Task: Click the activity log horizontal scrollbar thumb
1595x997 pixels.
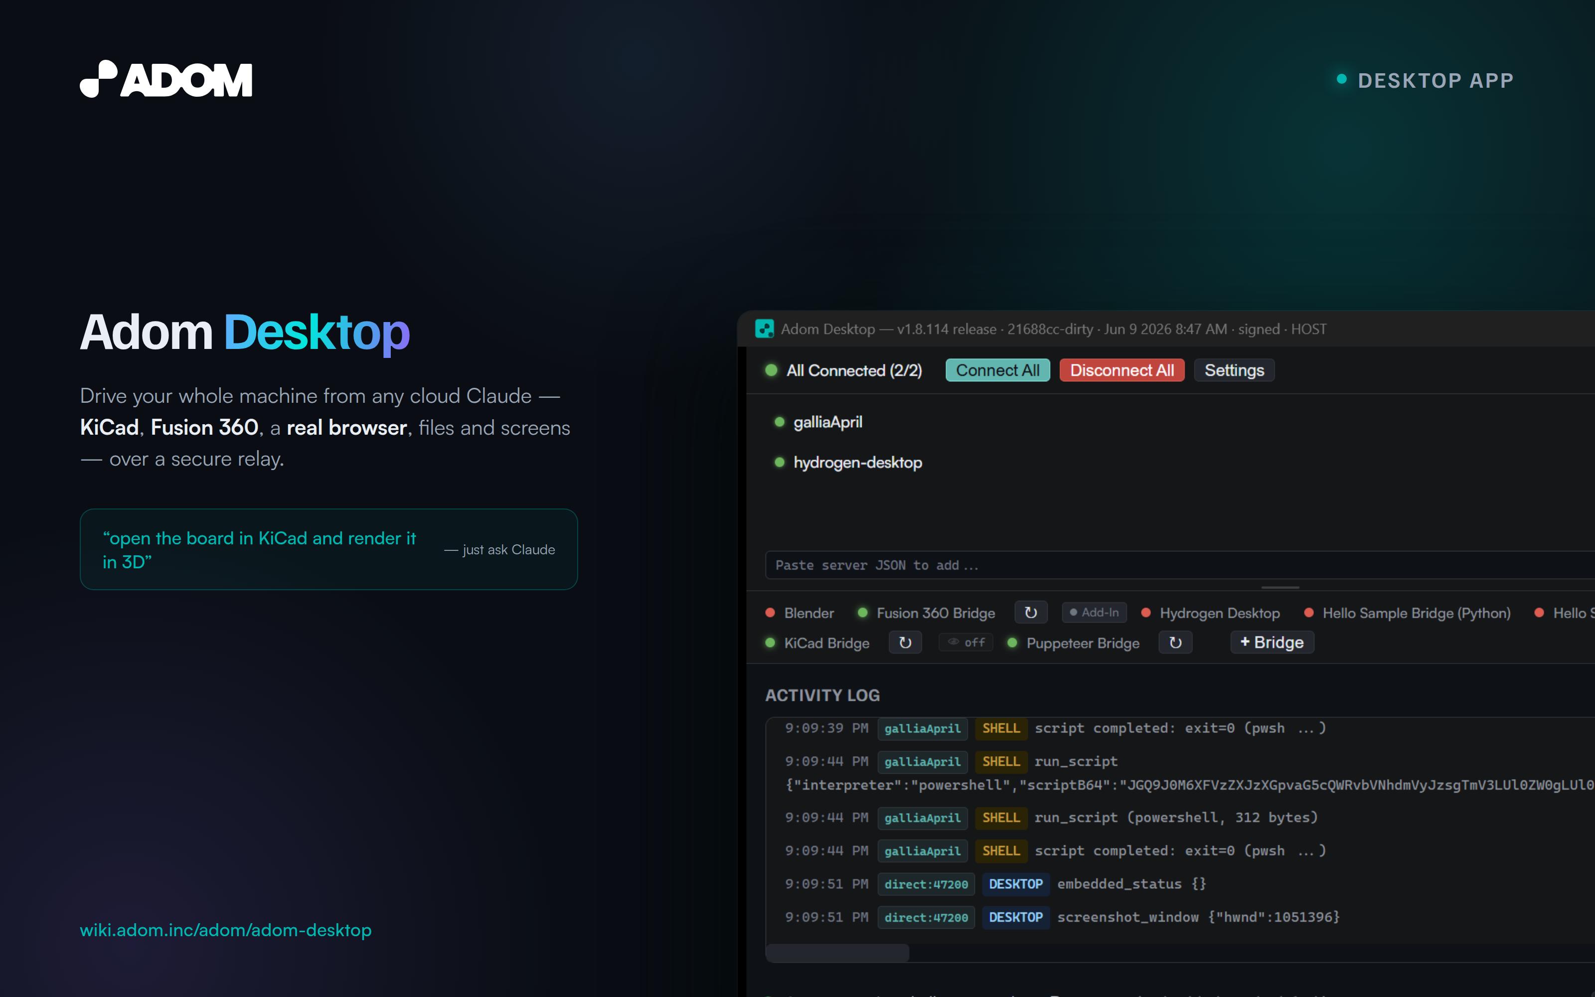Action: (837, 953)
